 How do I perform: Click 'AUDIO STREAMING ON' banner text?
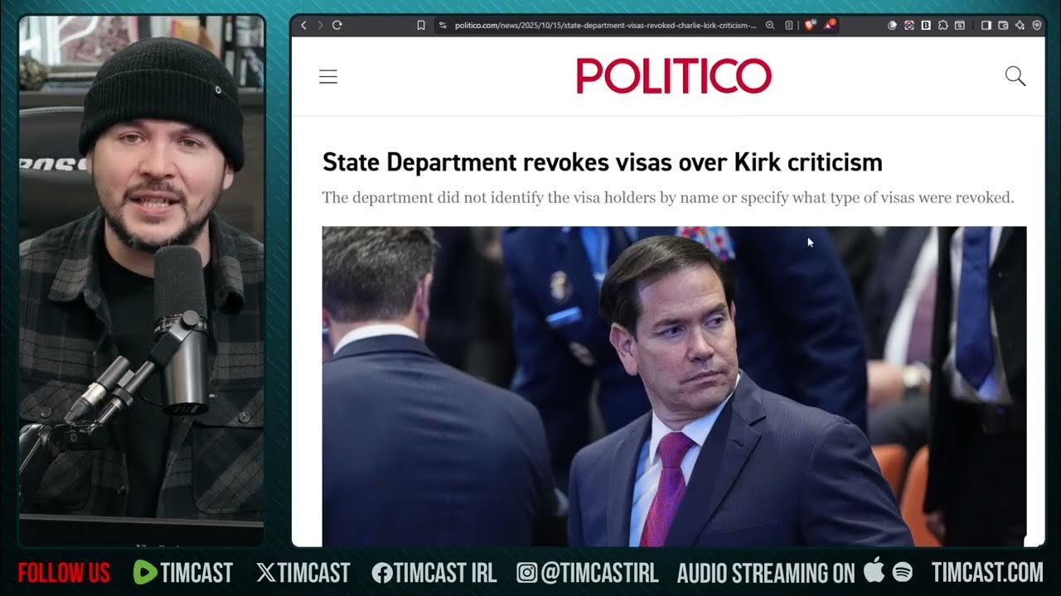pyautogui.click(x=766, y=572)
